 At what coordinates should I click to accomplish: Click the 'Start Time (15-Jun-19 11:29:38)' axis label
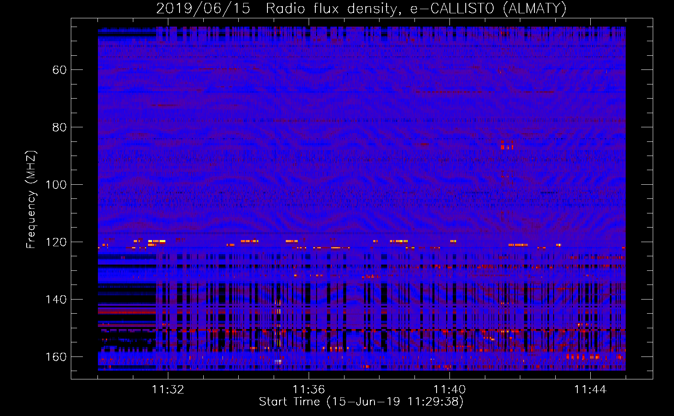point(361,402)
